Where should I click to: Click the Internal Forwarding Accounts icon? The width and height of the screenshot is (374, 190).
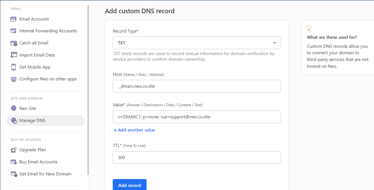13,31
